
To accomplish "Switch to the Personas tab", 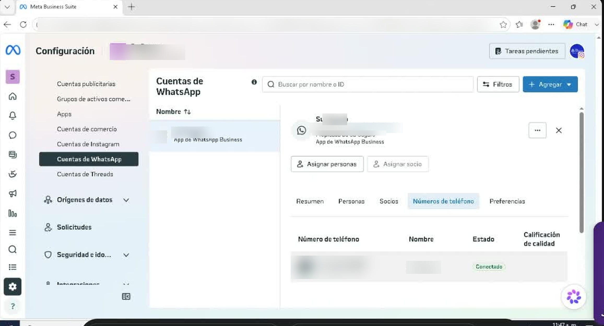I will click(x=351, y=201).
